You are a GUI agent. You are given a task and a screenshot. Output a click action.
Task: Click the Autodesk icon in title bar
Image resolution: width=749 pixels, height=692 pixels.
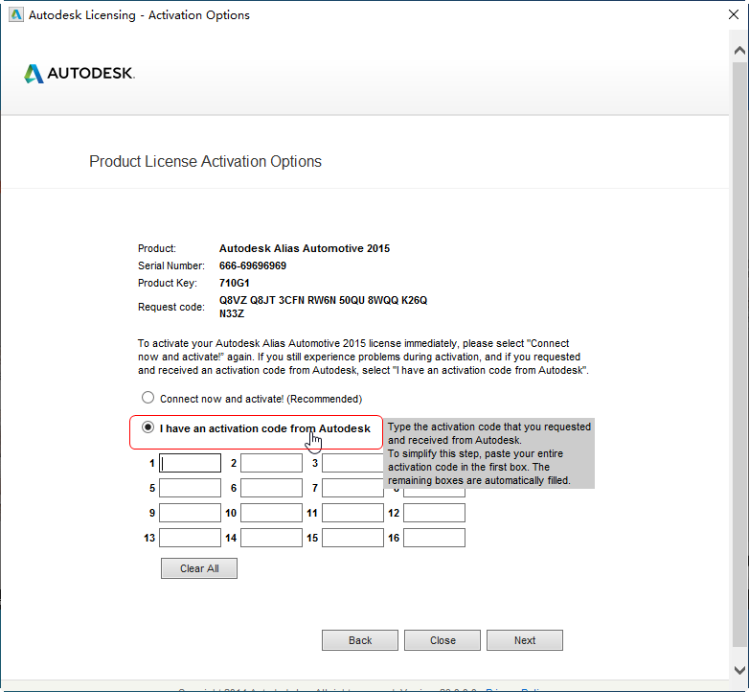16,14
